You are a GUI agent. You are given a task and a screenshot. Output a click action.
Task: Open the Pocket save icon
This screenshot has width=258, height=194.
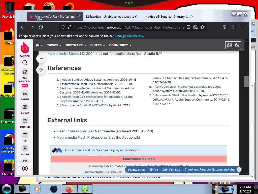(x=224, y=27)
